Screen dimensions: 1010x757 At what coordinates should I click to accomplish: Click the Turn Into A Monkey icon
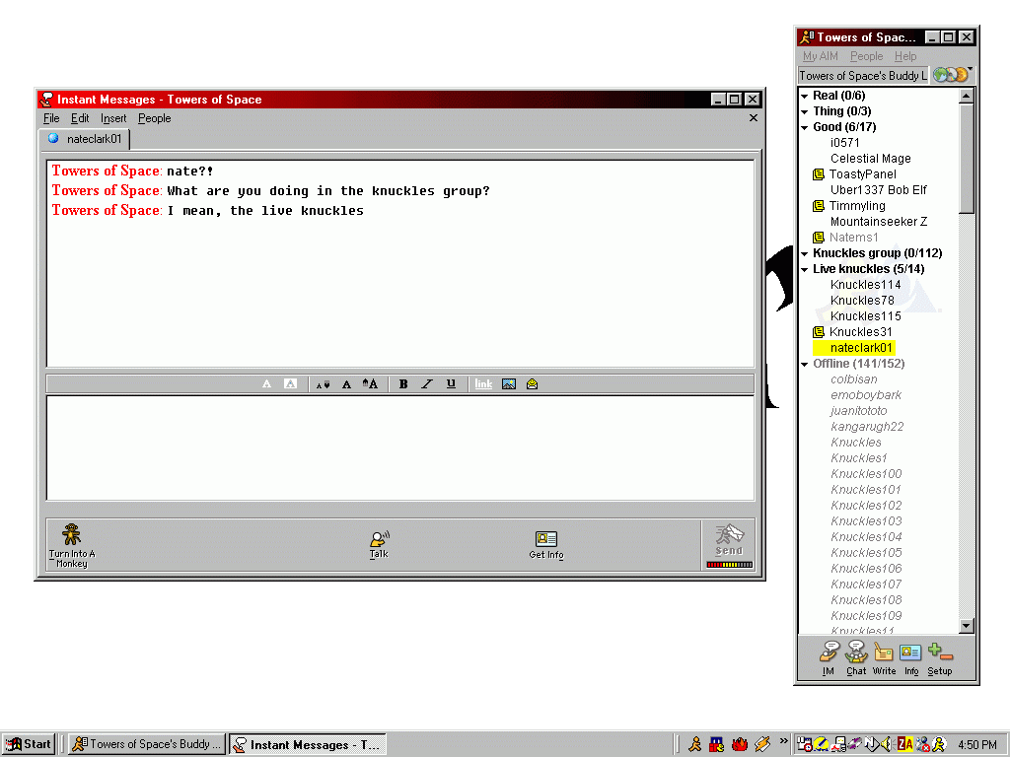point(72,544)
